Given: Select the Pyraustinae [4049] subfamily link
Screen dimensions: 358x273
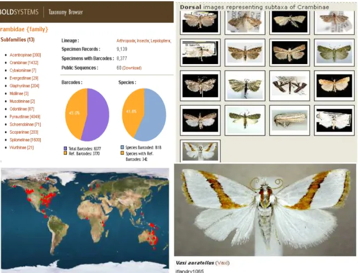Looking at the screenshot, I should pyautogui.click(x=25, y=117).
